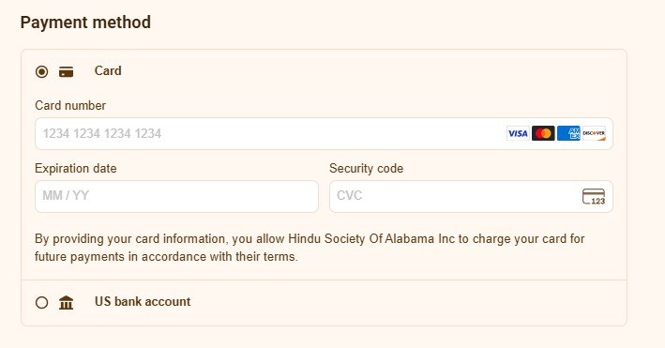Click the Security code field label
Image resolution: width=665 pixels, height=348 pixels.
click(x=367, y=169)
